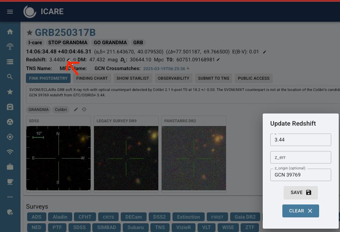Open SDSS thumbnail image
Screen dimensions: 340x232
point(58,158)
